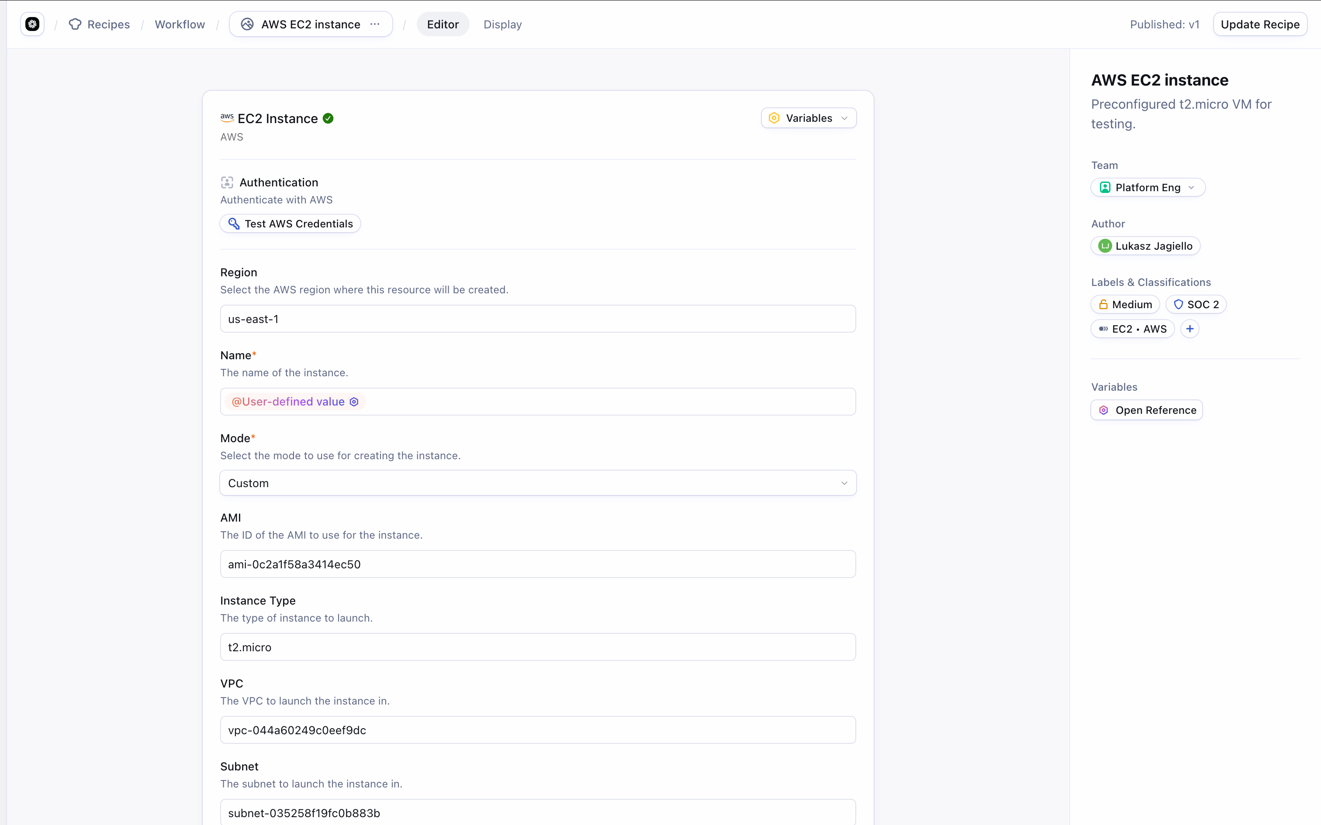
Task: Click the app logo home icon
Action: point(32,24)
